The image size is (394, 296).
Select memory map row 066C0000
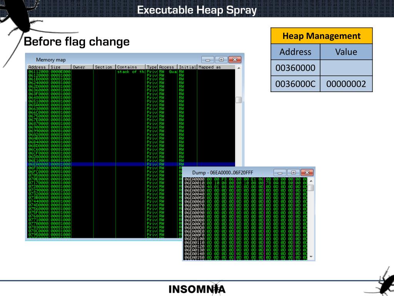(x=131, y=112)
